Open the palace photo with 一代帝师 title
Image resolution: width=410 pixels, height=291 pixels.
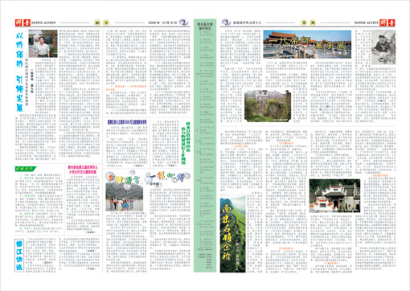click(x=307, y=44)
